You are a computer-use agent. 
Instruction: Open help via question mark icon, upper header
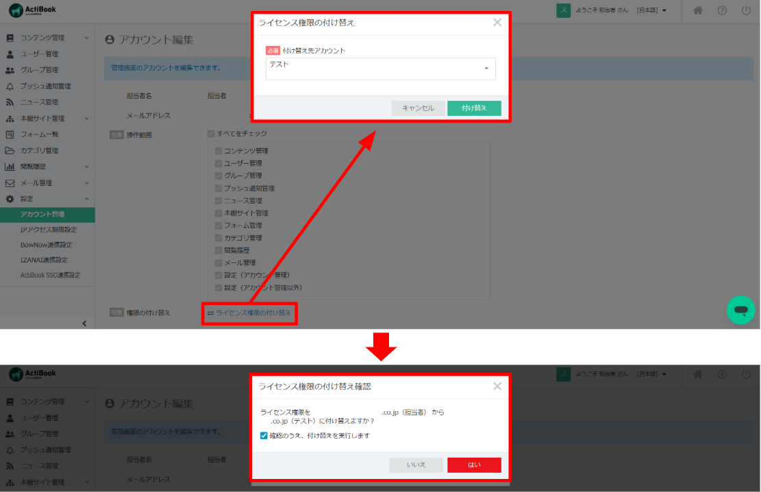[722, 10]
